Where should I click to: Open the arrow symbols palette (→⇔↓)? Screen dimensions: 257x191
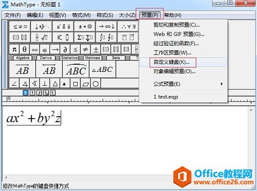106,26
